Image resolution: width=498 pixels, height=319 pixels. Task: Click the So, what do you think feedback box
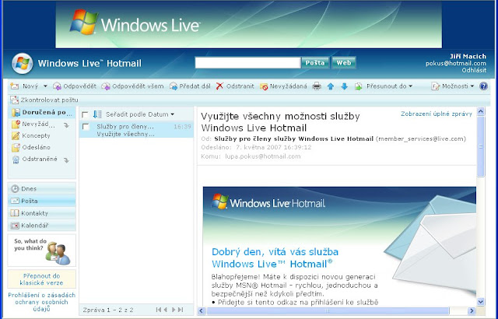(41, 251)
